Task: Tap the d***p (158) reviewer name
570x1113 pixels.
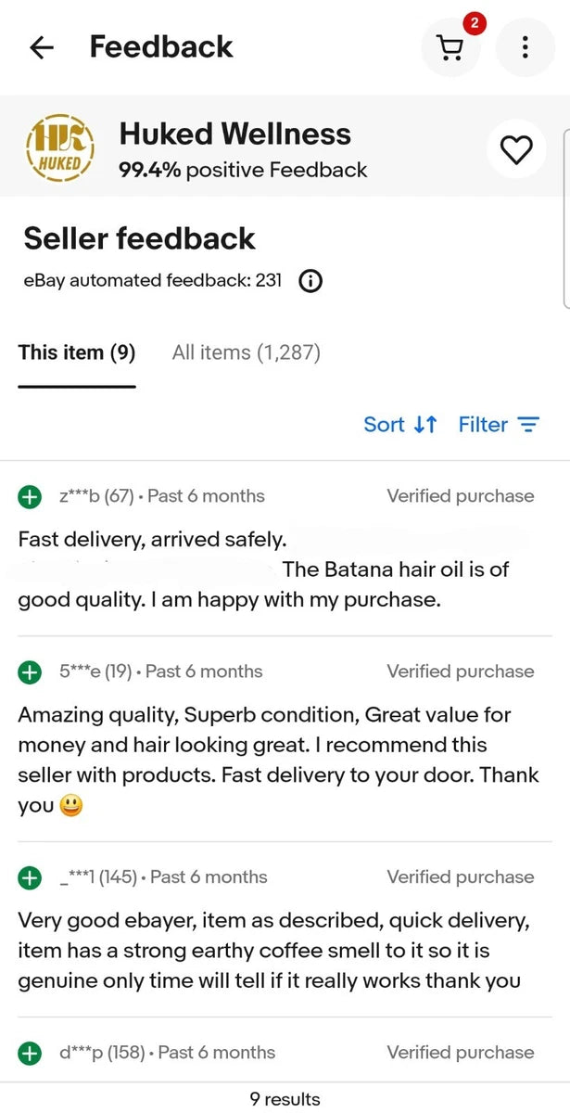Action: click(102, 1053)
